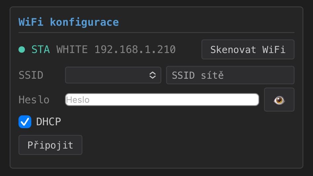Click the divider line under the heading
The image size is (313, 176).
(156, 32)
